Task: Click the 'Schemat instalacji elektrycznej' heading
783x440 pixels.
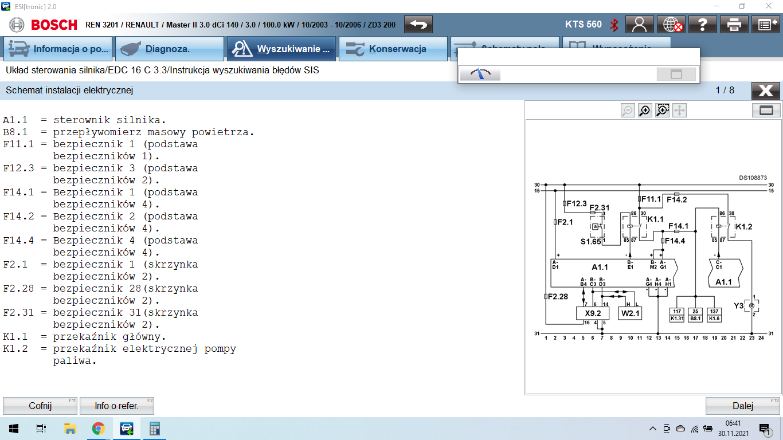Action: pos(69,91)
